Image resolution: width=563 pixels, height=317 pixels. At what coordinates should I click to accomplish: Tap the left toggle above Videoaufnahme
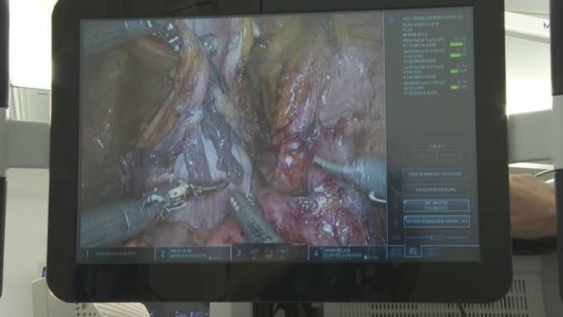[x=425, y=156]
